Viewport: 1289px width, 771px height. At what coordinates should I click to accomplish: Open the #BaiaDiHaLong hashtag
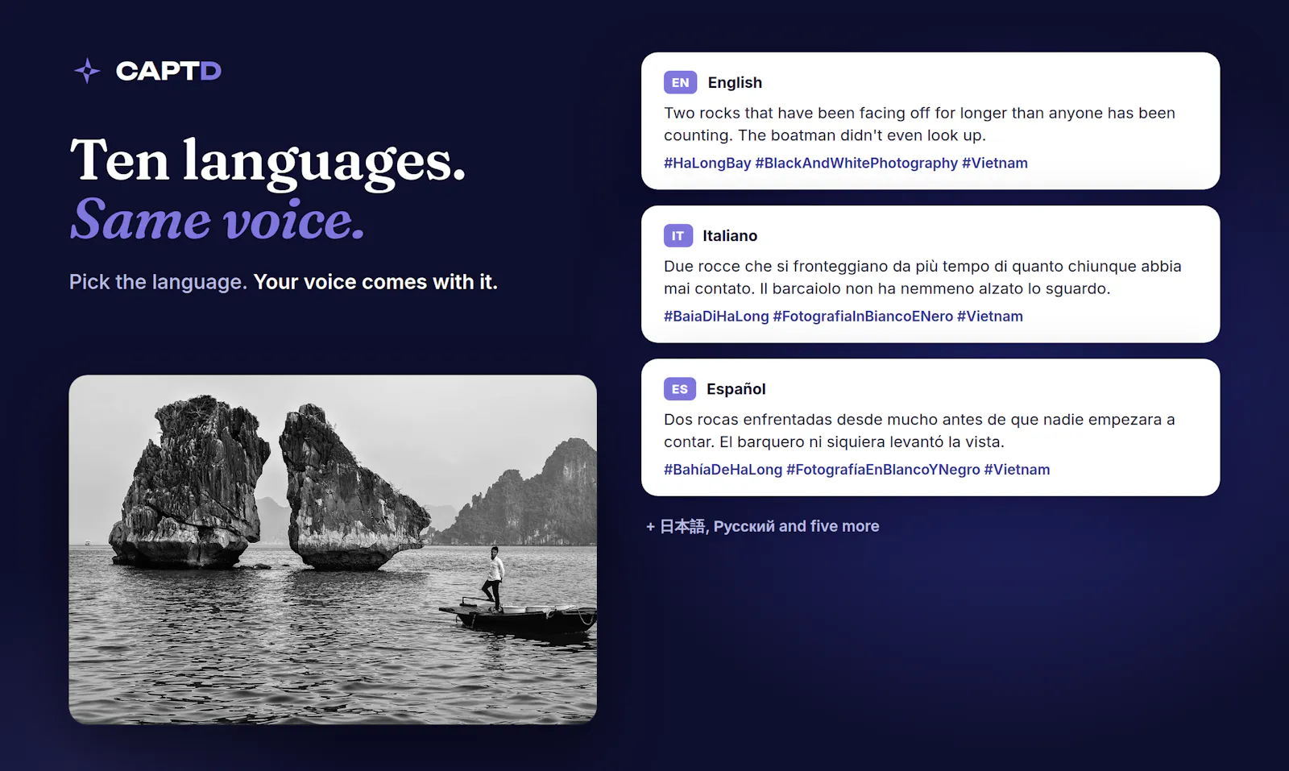coord(716,316)
